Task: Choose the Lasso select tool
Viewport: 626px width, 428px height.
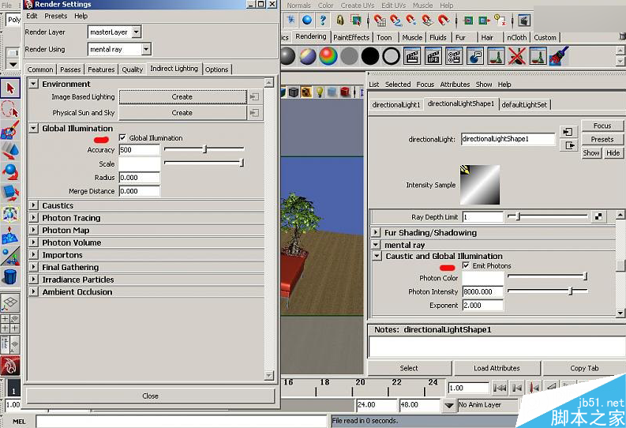Action: tap(10, 109)
